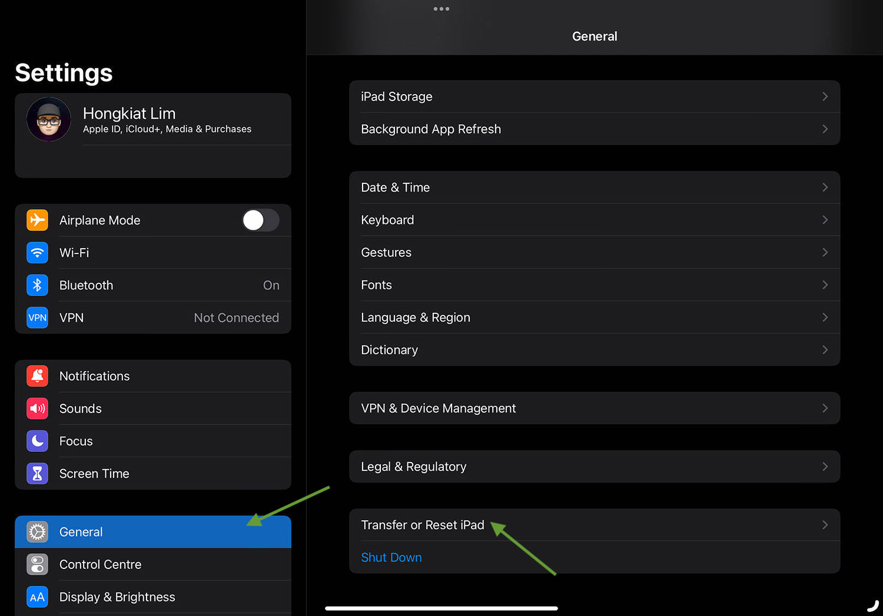The width and height of the screenshot is (883, 616).
Task: Tap the Date & Time label
Action: (396, 188)
